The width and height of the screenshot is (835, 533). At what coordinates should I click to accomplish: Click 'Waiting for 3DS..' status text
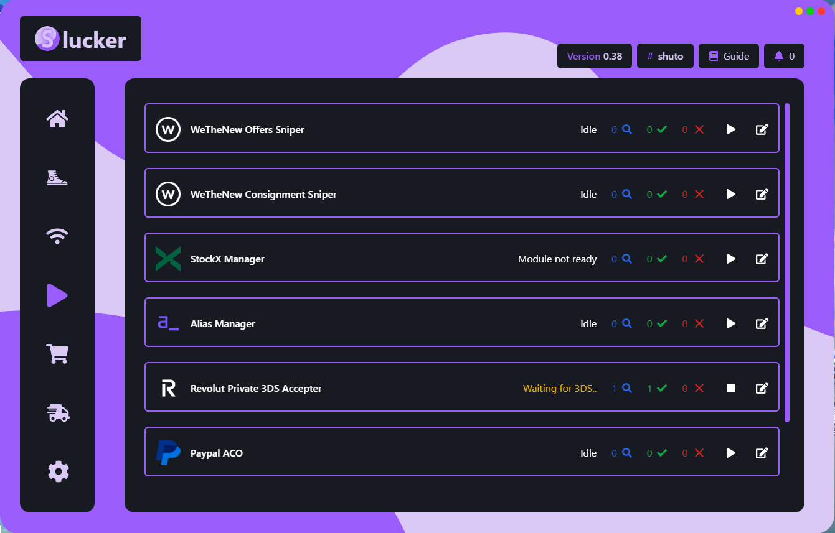[x=560, y=388]
